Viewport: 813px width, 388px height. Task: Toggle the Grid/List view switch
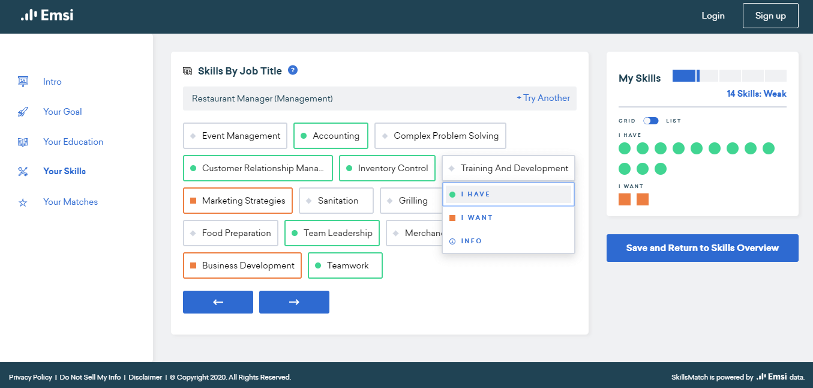coord(650,121)
